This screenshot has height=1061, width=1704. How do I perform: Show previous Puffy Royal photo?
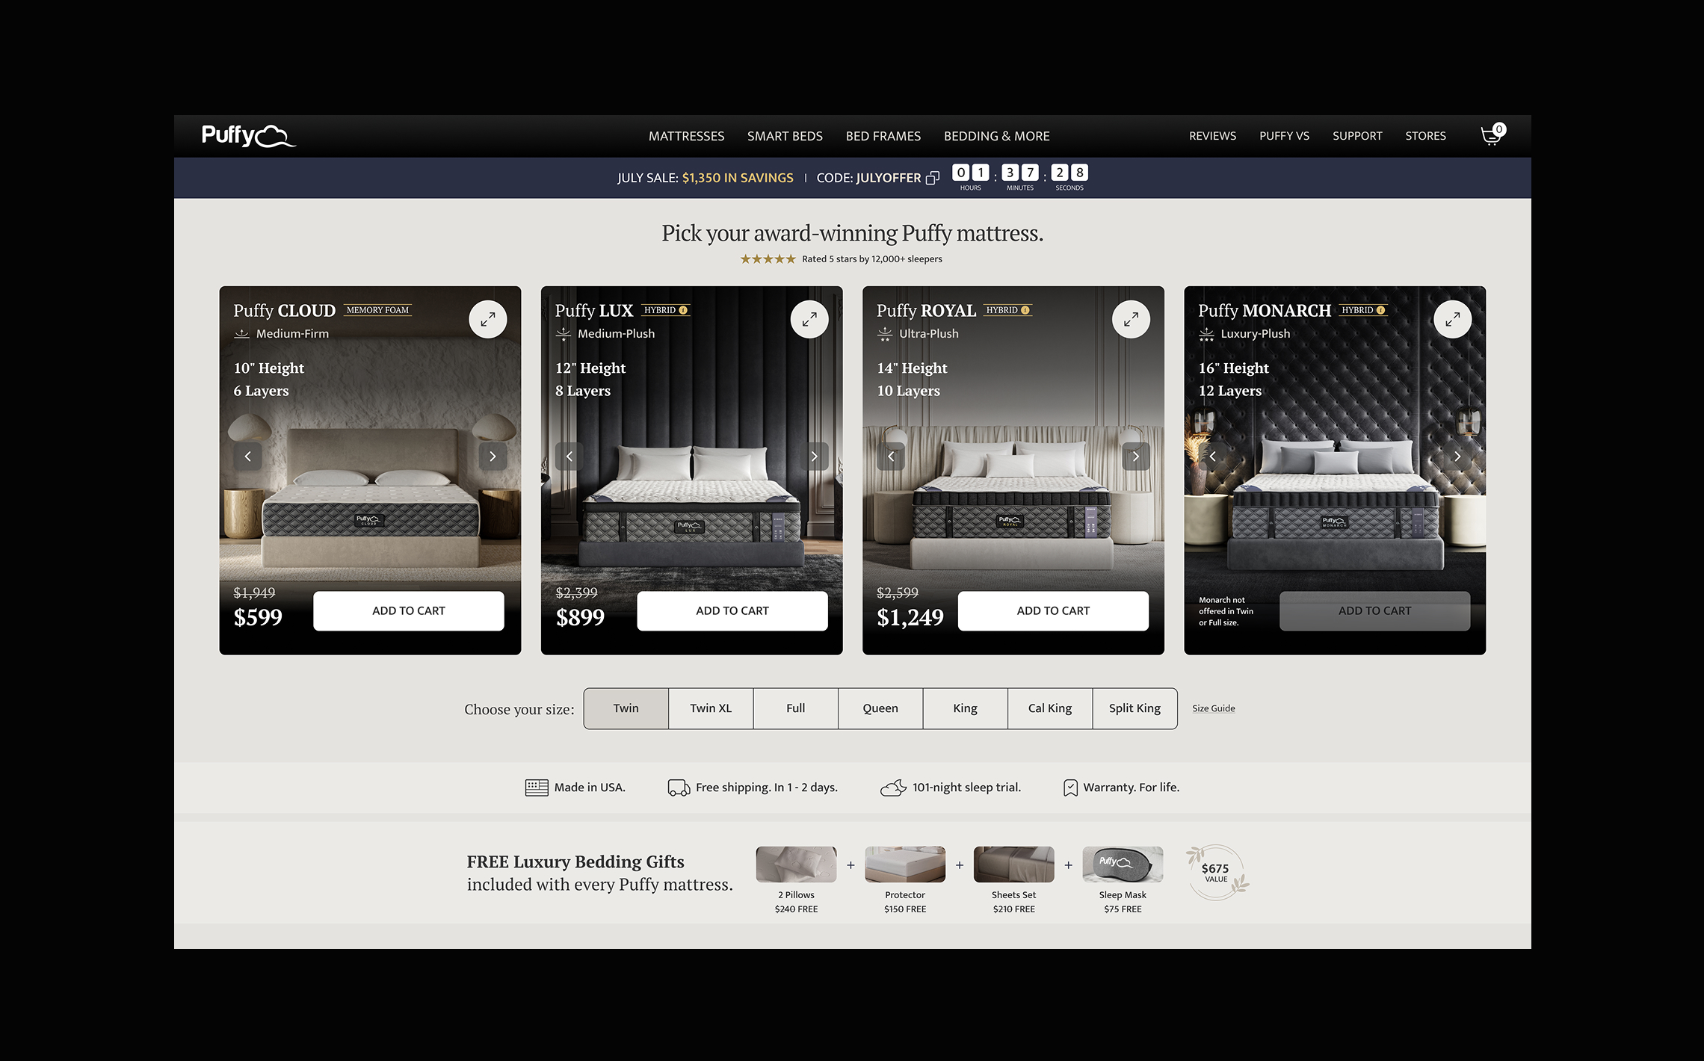pyautogui.click(x=891, y=457)
